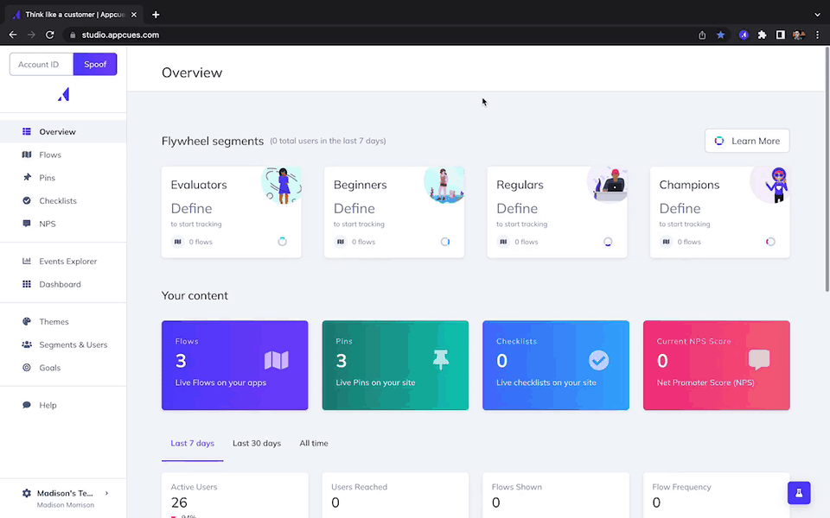The image size is (830, 518).
Task: Click the flows icon on the Champions card
Action: (666, 242)
